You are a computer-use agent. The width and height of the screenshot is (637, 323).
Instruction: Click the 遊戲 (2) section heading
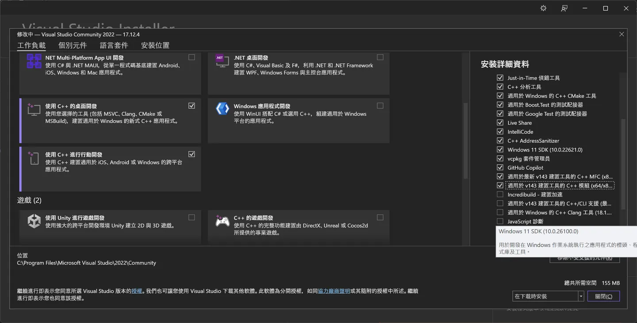pos(29,200)
